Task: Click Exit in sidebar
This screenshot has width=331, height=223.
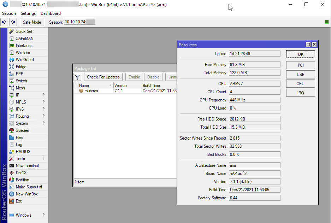Action: pos(28,201)
